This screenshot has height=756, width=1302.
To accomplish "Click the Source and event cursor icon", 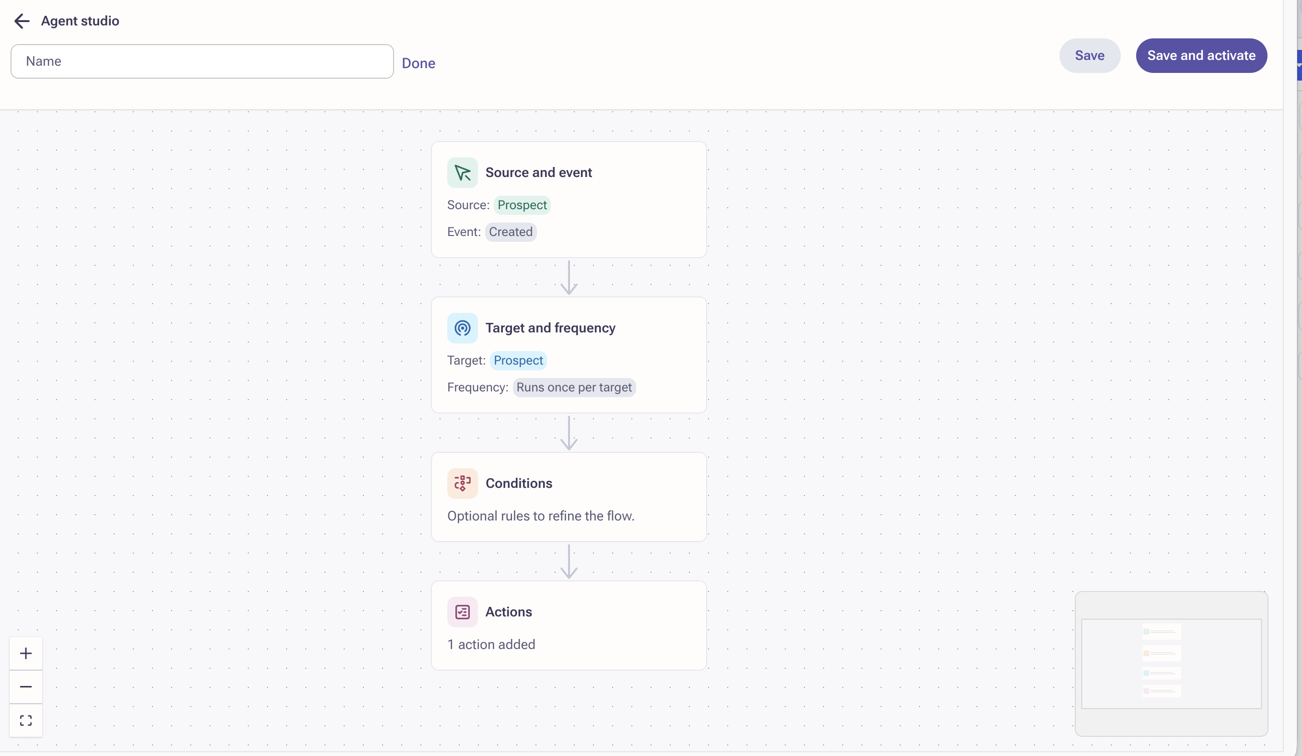I will (x=462, y=173).
